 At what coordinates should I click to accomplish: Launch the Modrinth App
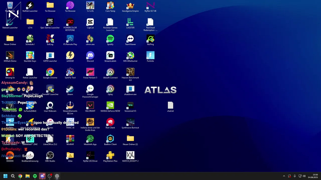click(x=90, y=140)
